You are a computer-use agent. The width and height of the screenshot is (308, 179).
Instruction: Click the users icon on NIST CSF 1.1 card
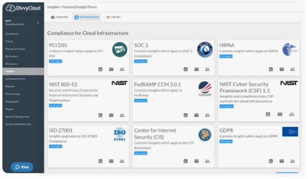(x=292, y=114)
